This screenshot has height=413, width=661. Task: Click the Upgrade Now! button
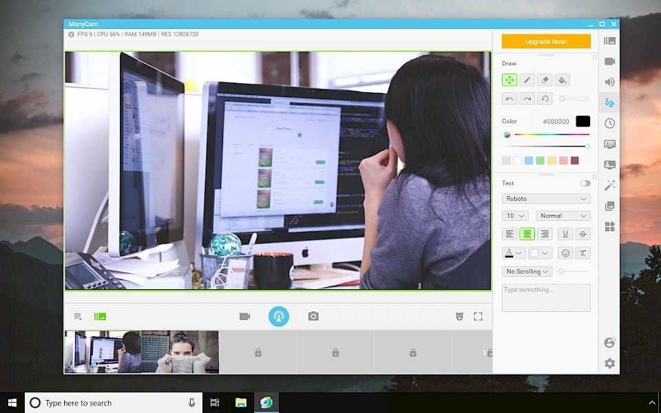(x=546, y=41)
